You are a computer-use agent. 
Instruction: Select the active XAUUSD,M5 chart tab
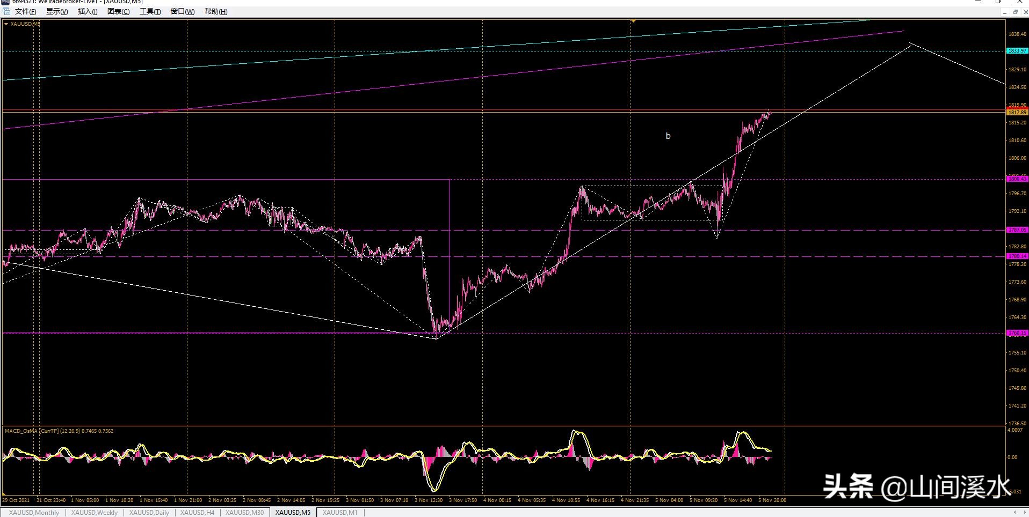293,513
